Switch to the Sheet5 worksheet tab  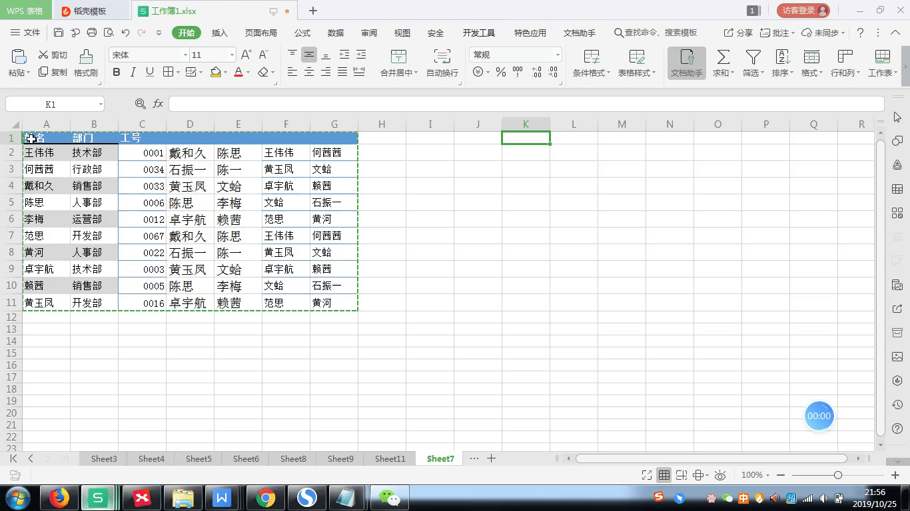[199, 458]
